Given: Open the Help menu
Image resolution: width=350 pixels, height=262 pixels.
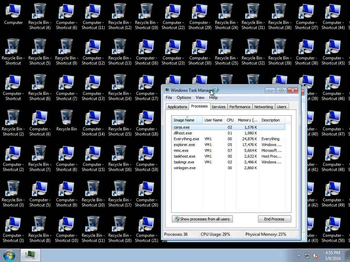Looking at the screenshot, I should coord(213,98).
